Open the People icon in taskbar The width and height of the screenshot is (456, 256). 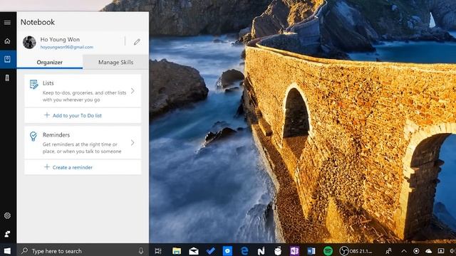point(388,251)
